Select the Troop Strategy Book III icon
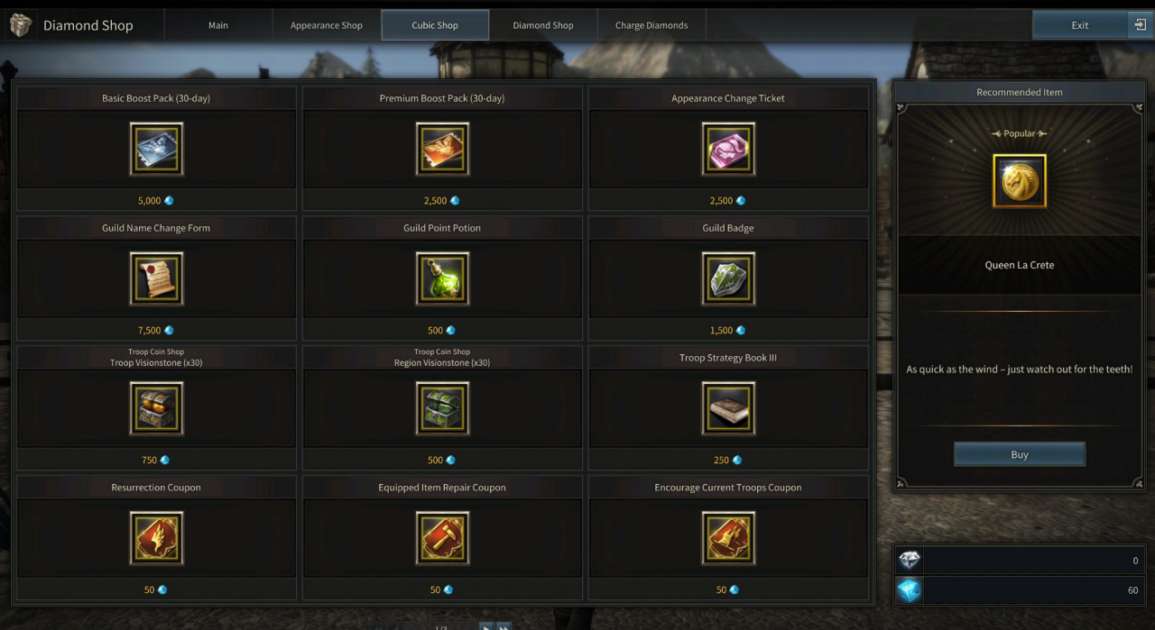Image resolution: width=1155 pixels, height=630 pixels. (x=728, y=408)
